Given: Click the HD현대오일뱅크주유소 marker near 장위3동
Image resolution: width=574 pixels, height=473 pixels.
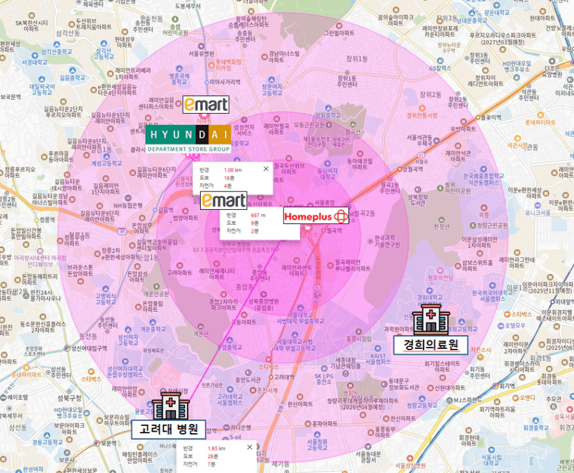Looking at the screenshot, I should (x=516, y=78).
